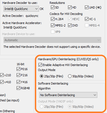This screenshot has width=107, height=113.
Task: Toggle the v210 output format checkbox
Action: (x=2, y=75)
